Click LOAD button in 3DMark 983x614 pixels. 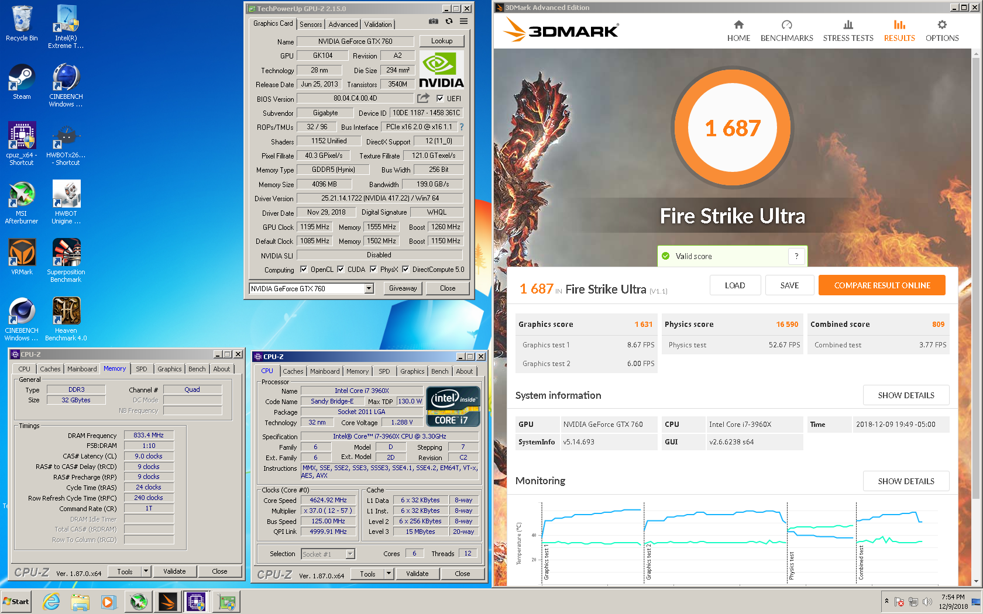coord(735,285)
